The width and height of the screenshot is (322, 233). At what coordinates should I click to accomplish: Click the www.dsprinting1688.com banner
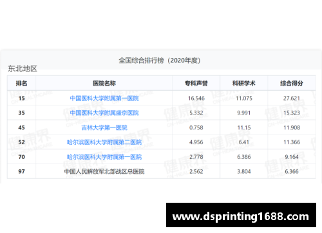pos(241,215)
